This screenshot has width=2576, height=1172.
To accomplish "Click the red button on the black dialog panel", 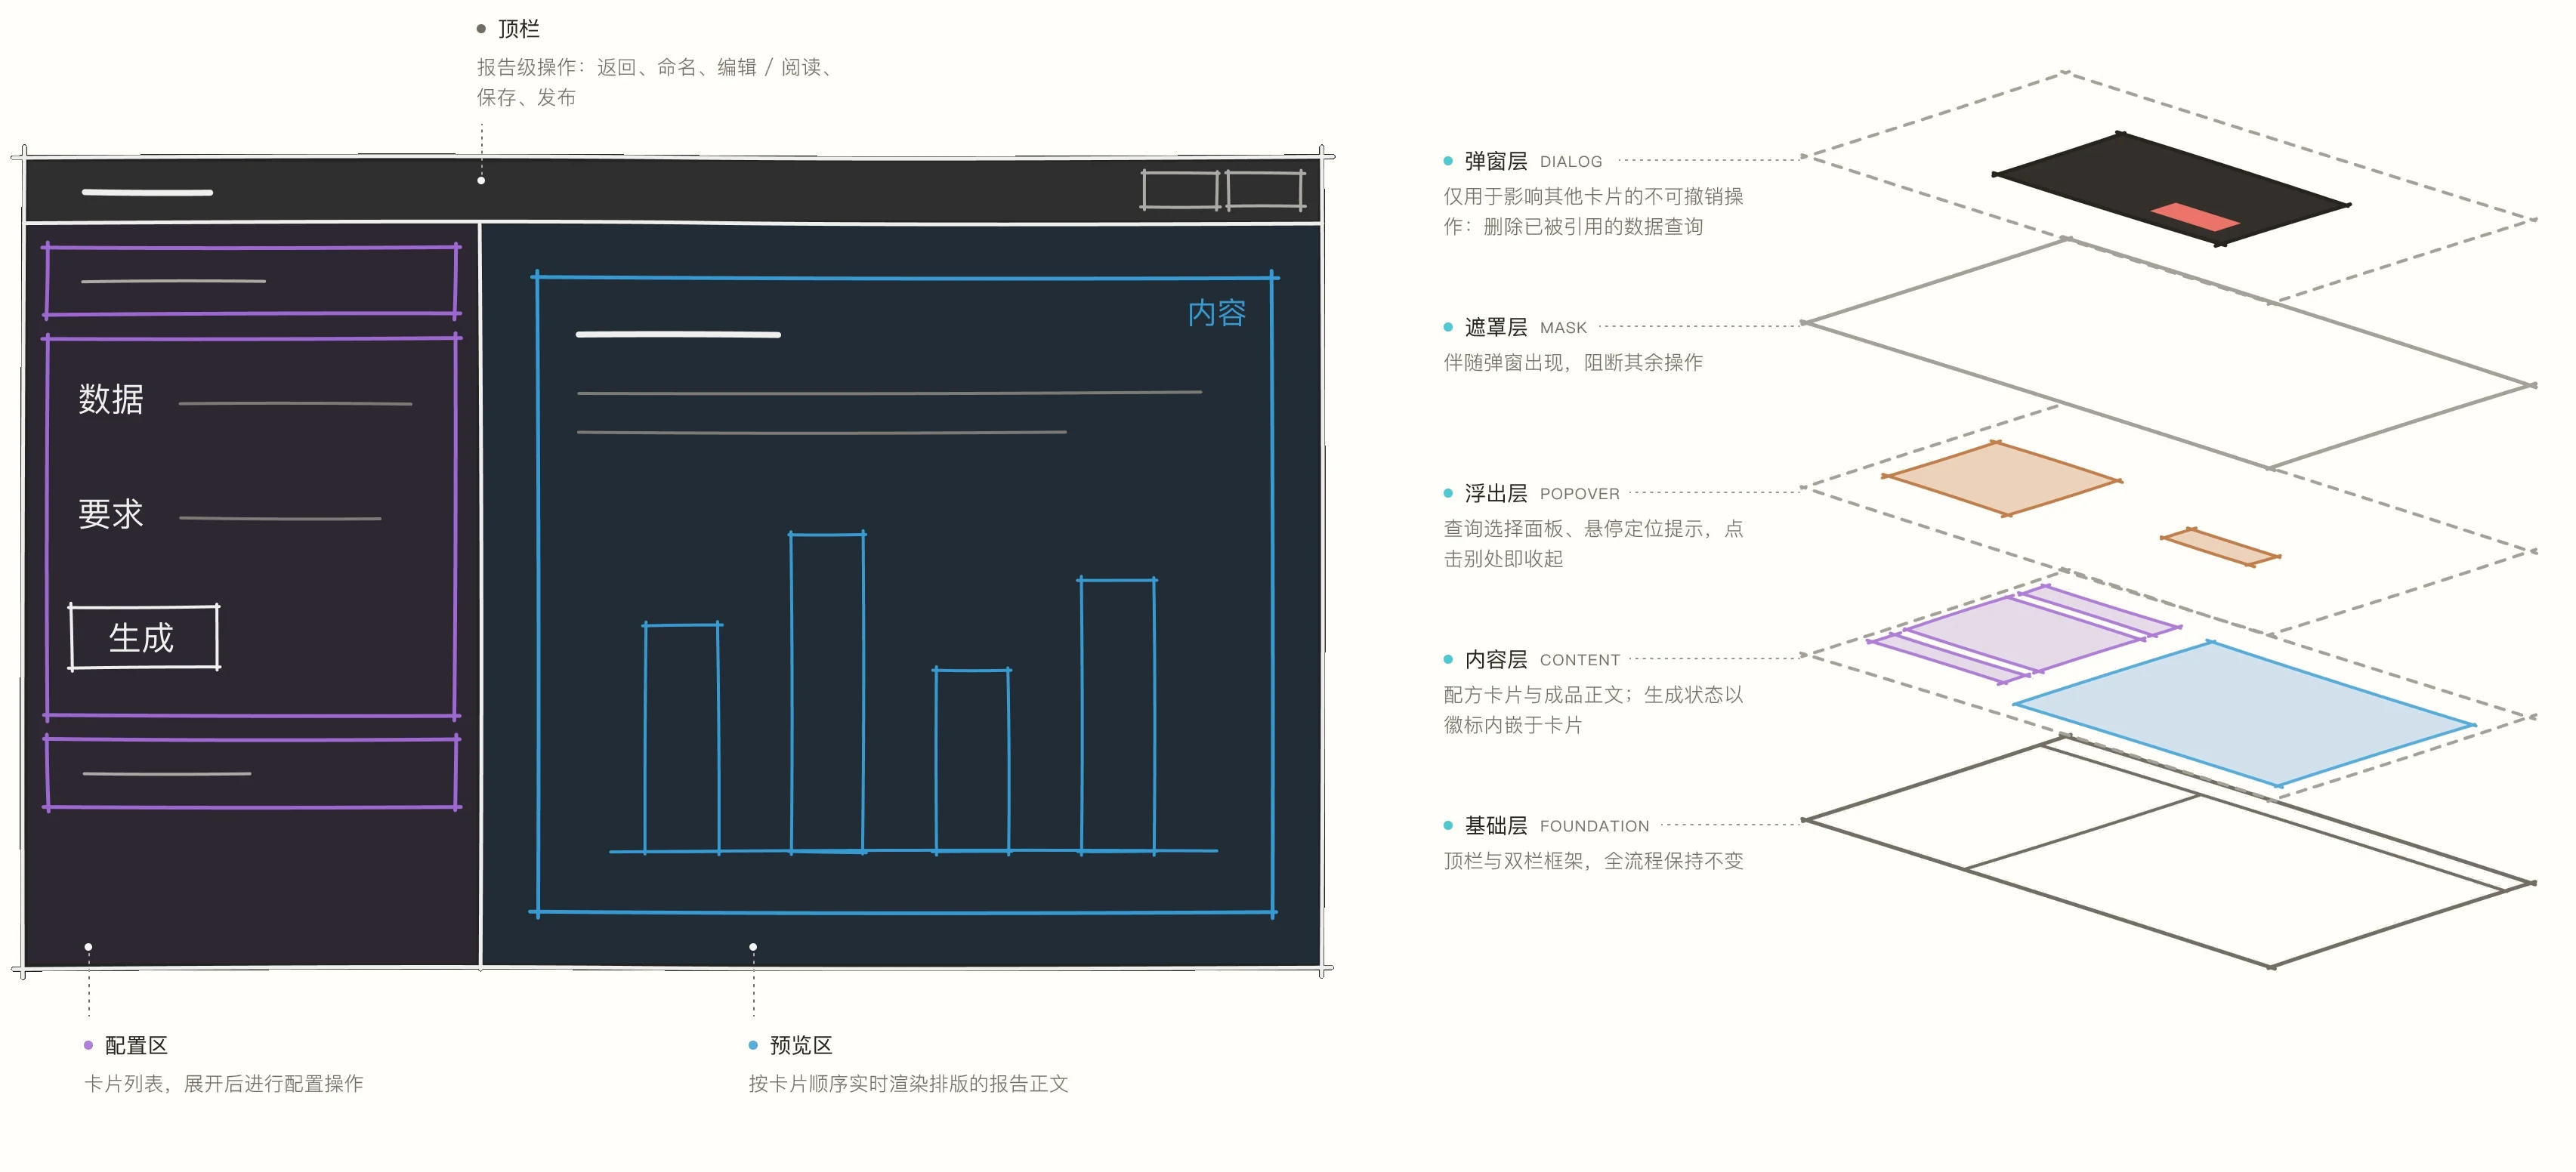I will click(2195, 217).
